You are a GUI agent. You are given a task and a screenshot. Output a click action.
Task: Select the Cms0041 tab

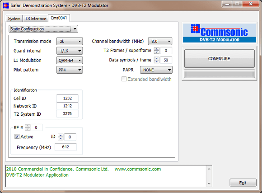coord(59,18)
